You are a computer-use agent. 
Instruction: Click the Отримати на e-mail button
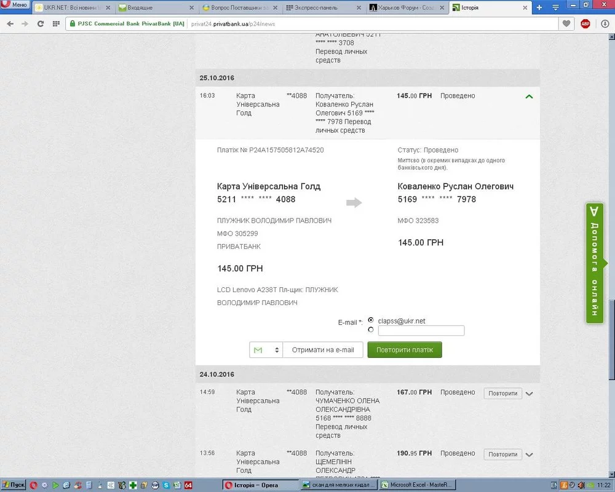pos(323,349)
